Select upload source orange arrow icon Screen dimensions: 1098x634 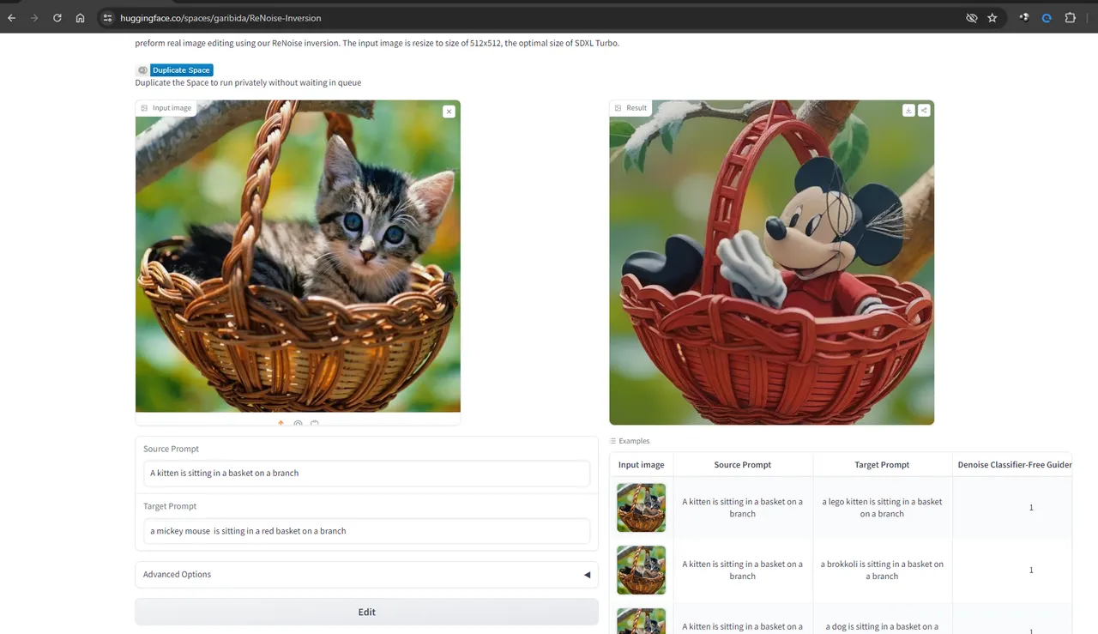[281, 423]
